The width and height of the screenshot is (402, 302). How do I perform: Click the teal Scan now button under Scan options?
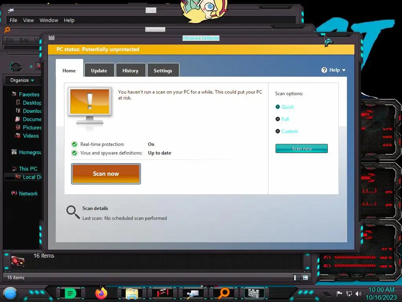pyautogui.click(x=301, y=148)
